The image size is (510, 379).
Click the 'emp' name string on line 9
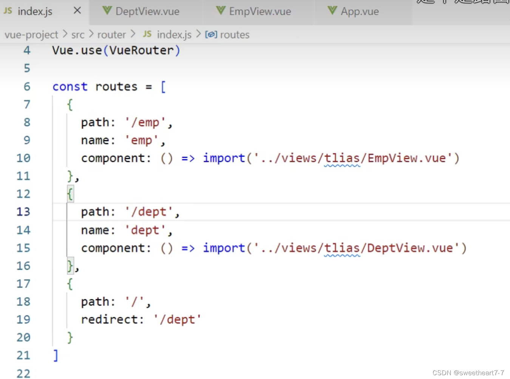141,140
